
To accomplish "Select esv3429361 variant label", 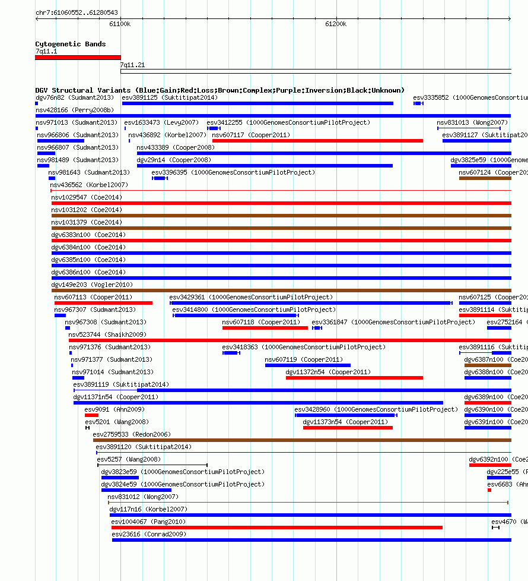I will point(251,297).
